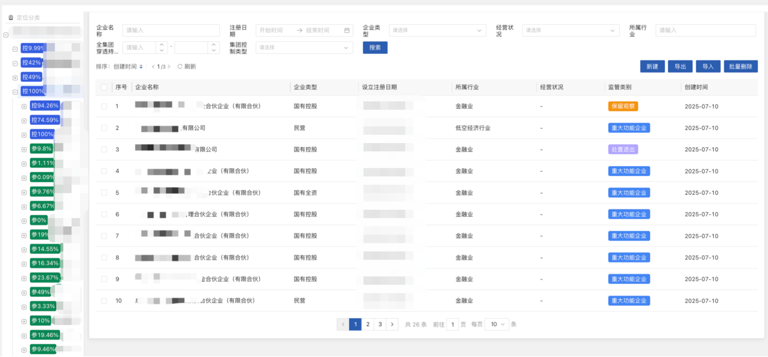
Task: Select the checkbox of row 1
Action: click(x=104, y=106)
